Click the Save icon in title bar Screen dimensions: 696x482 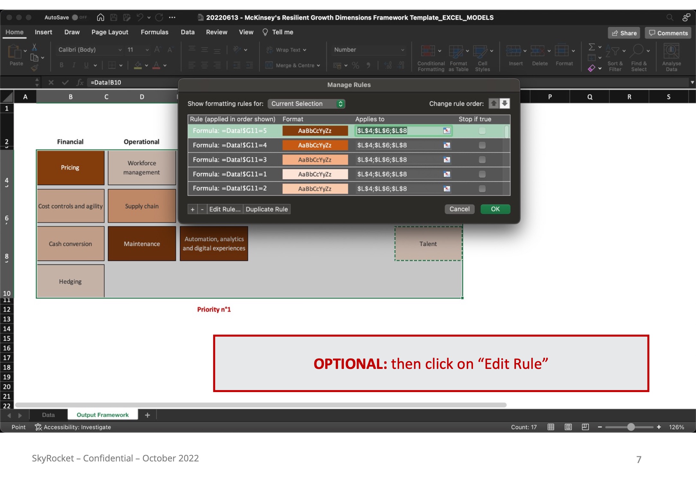click(113, 17)
